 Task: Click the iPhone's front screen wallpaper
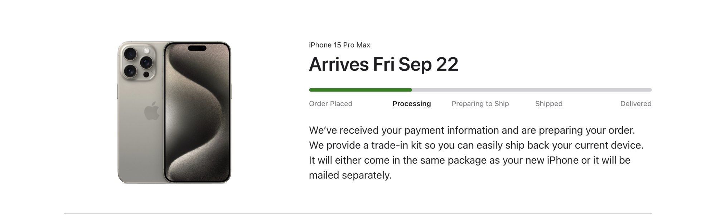pos(197,118)
